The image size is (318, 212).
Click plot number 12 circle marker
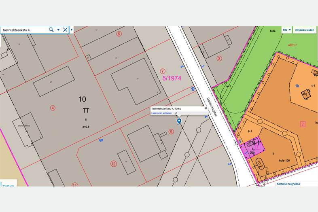[x=113, y=164]
